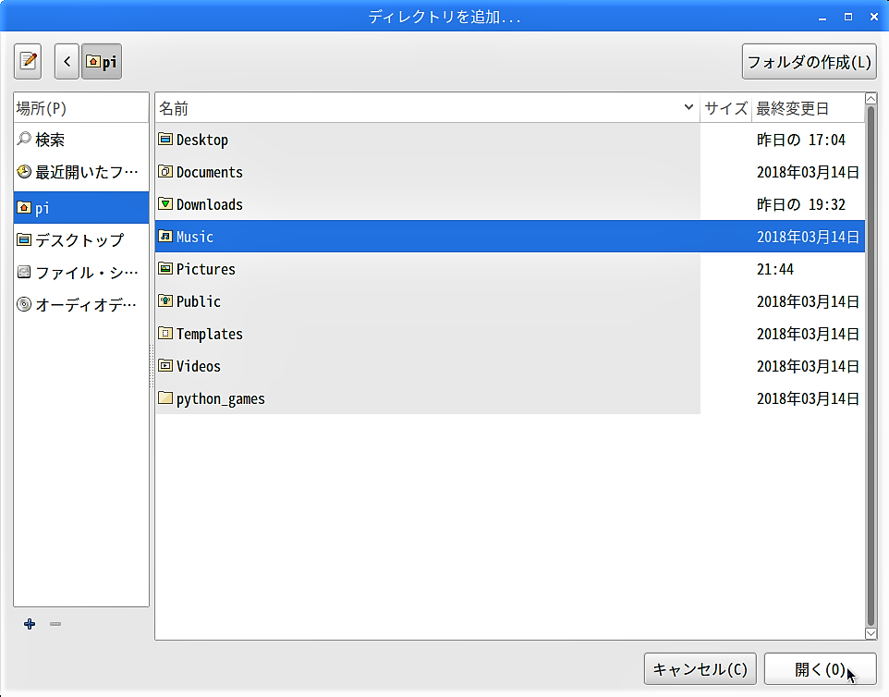Select the python_games folder
The height and width of the screenshot is (697, 889).
(220, 399)
